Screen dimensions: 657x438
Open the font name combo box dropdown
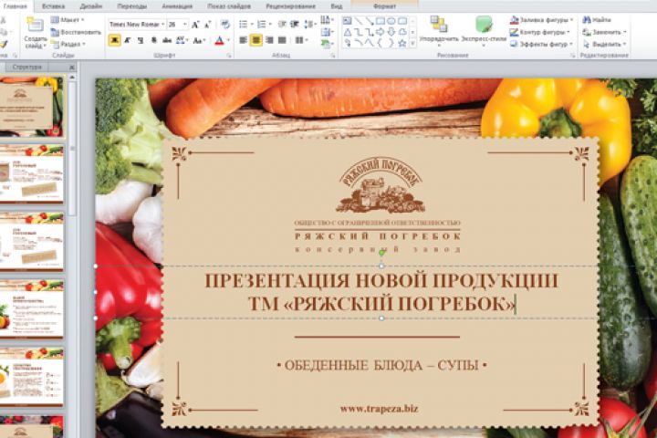tap(163, 25)
